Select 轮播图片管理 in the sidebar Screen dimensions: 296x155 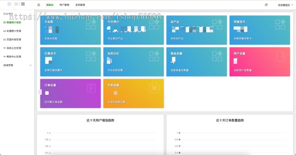coord(14,31)
